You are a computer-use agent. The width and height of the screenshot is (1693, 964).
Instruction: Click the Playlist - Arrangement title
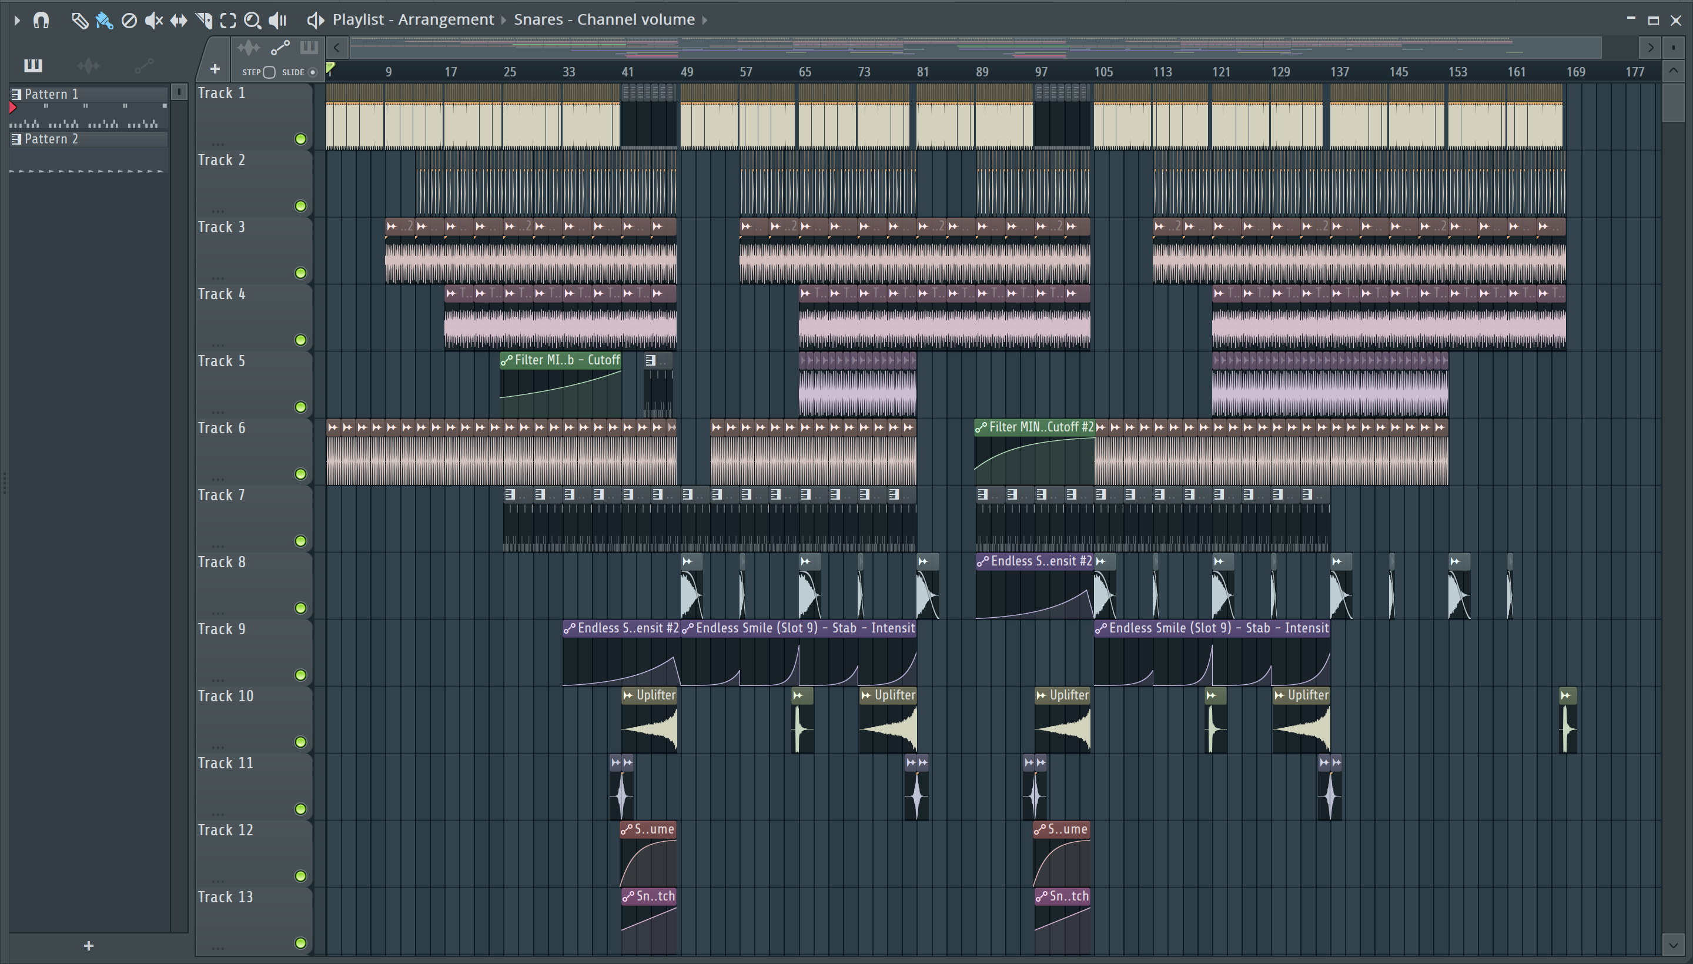(x=413, y=20)
